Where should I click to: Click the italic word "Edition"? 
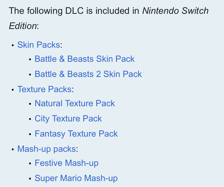23,26
